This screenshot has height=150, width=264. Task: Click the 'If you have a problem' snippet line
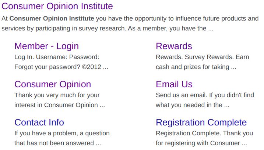[62, 133]
